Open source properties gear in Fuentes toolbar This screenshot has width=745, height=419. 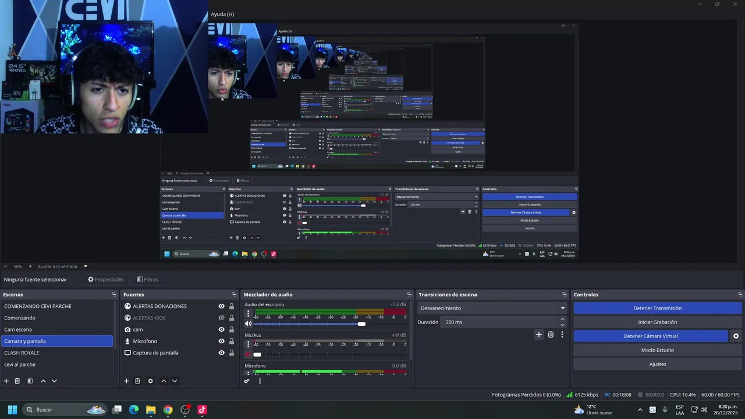pos(150,381)
